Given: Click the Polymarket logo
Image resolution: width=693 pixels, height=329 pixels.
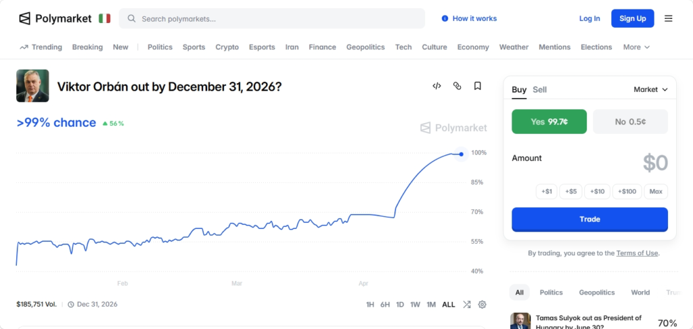Looking at the screenshot, I should [x=55, y=18].
